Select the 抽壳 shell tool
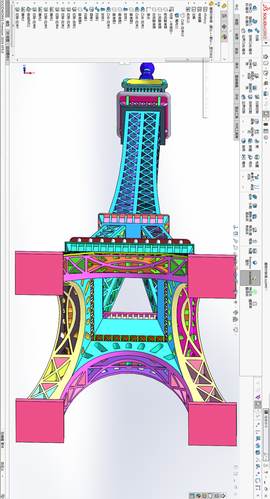Screen dimensions: 270x499 [x=243, y=144]
